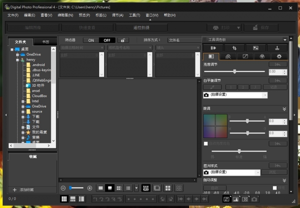
Task: Click the 浏览... picture style button
Action: pyautogui.click(x=274, y=173)
